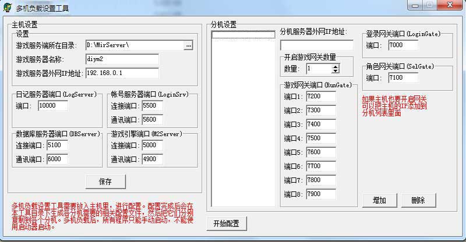466x242 pixels.
Task: Click the 增加 add button
Action: click(x=380, y=201)
